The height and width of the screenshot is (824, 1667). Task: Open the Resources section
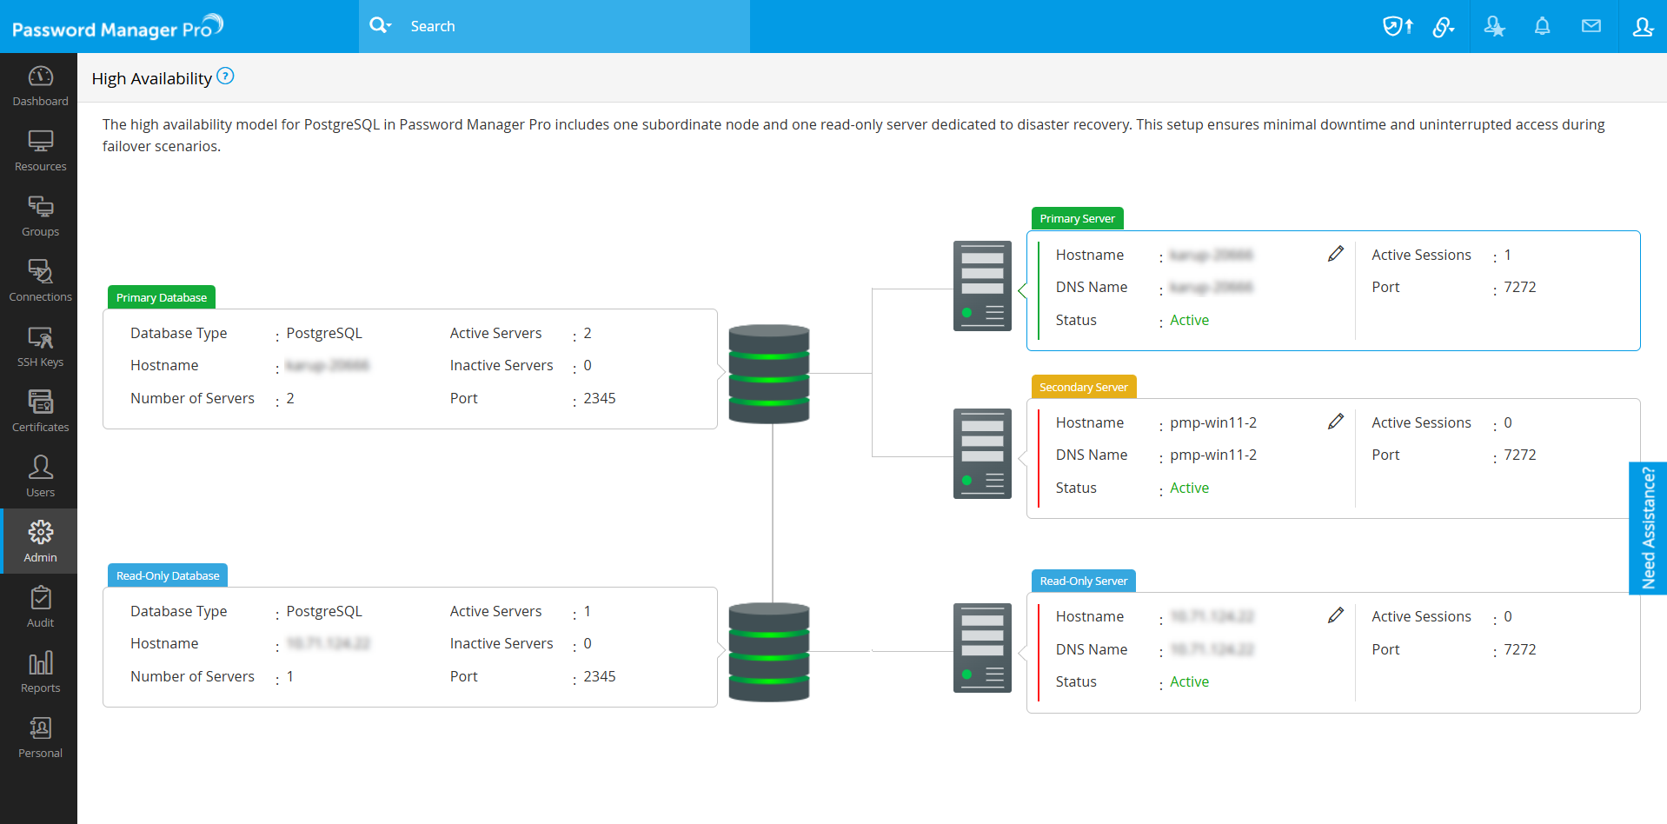click(40, 151)
